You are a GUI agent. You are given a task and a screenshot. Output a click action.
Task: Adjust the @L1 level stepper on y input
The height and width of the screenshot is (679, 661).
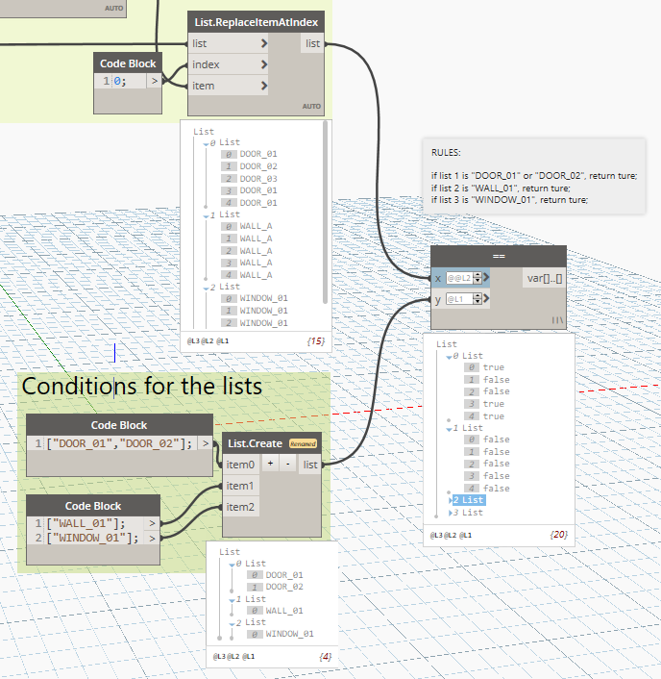(x=477, y=299)
